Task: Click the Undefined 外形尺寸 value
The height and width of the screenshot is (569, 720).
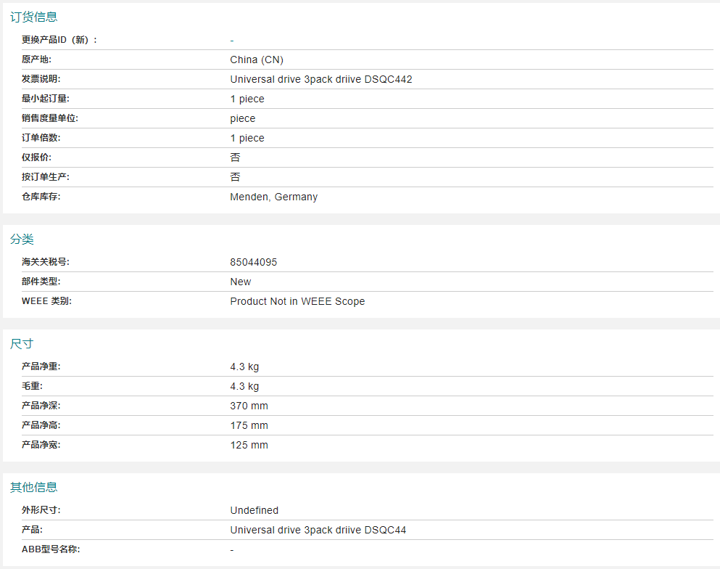Action: point(255,510)
